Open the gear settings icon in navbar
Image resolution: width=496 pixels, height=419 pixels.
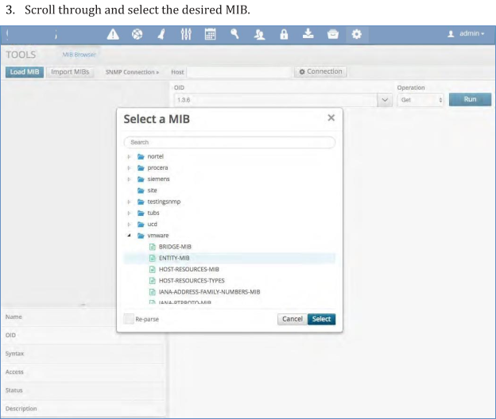(356, 34)
